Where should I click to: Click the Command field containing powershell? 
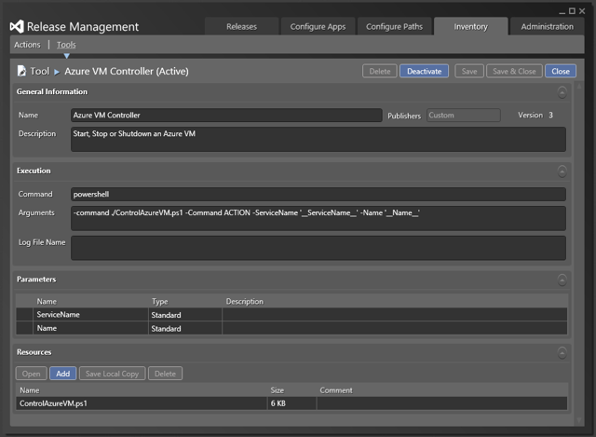pyautogui.click(x=318, y=194)
